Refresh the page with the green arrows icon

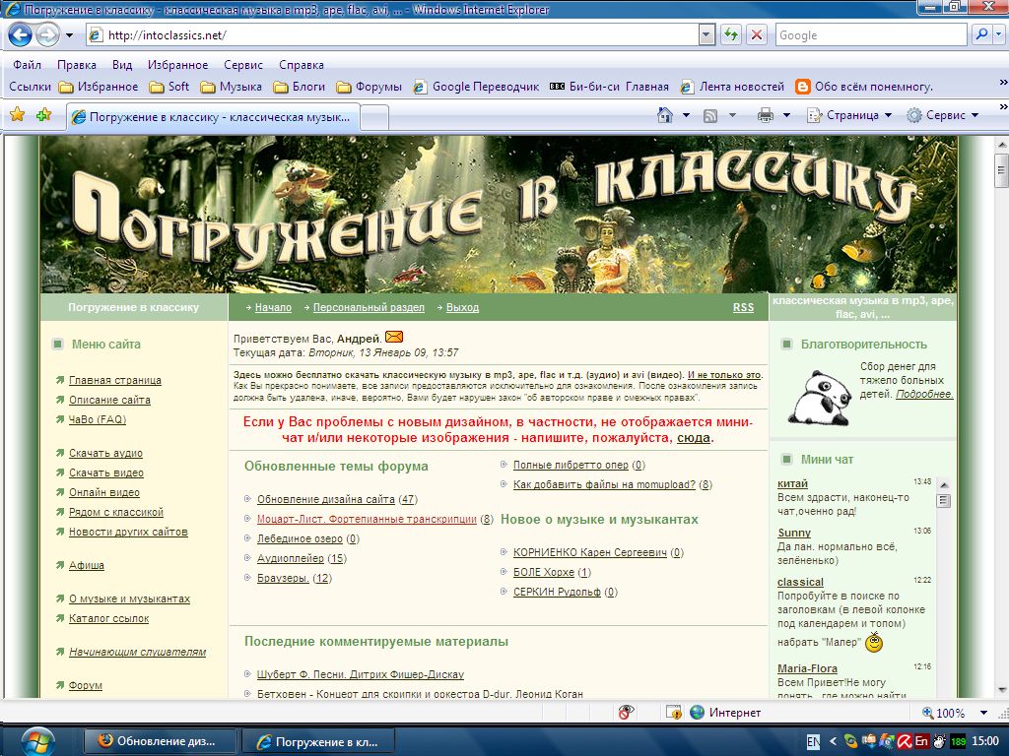[x=731, y=35]
